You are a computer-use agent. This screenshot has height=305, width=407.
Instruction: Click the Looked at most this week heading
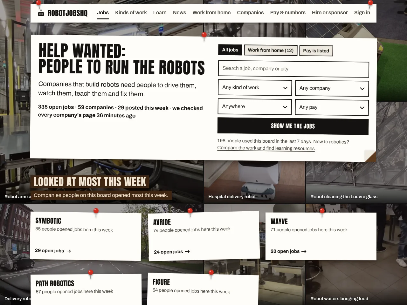pos(90,182)
